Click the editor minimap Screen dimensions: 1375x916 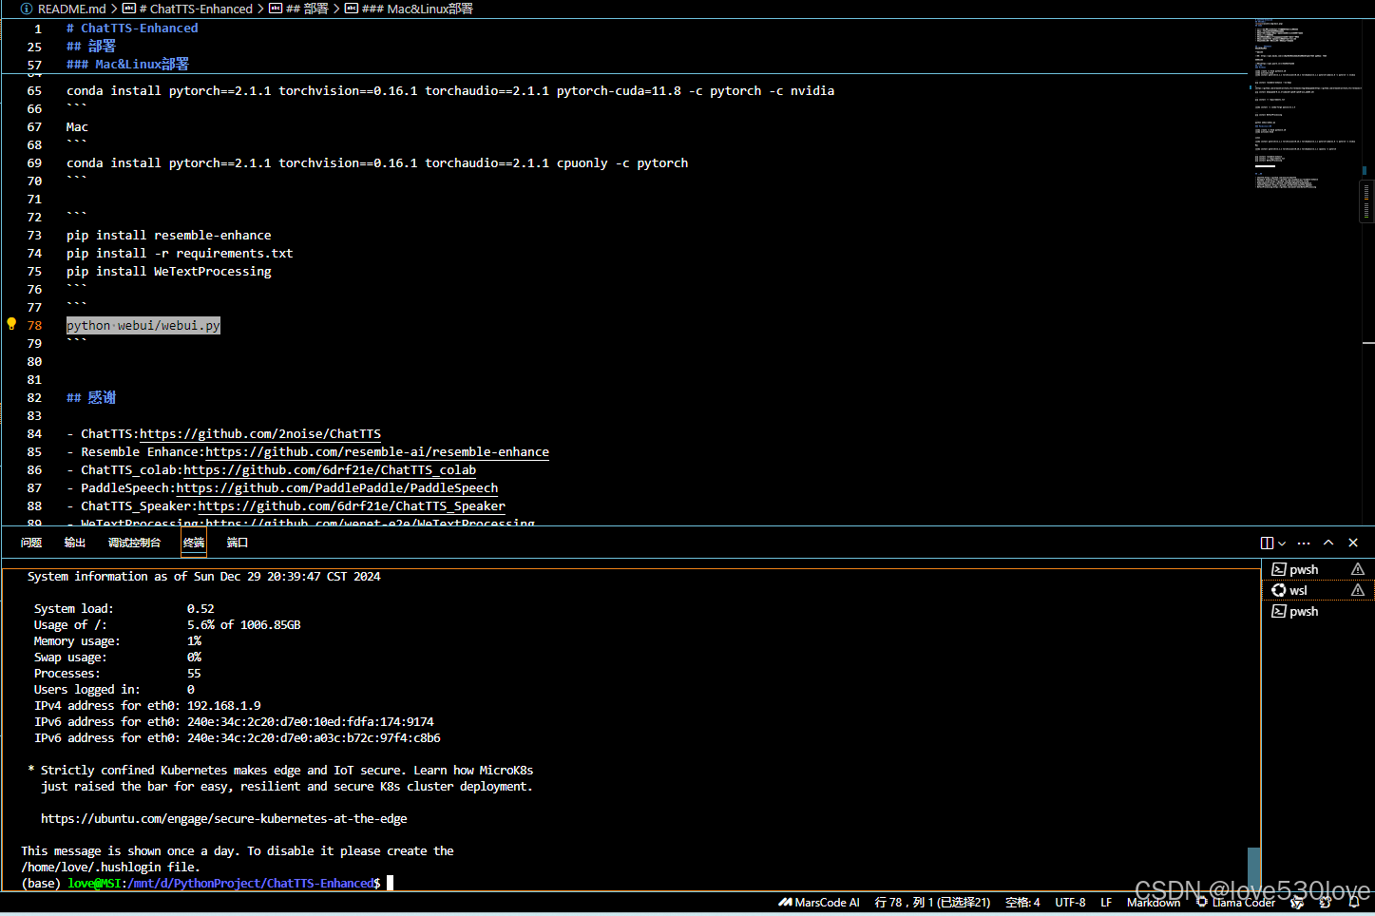pos(1308,105)
